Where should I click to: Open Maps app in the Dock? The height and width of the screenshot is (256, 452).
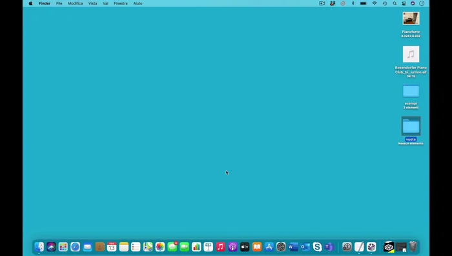click(x=148, y=247)
